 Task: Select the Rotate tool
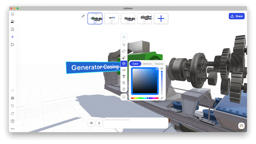point(124,51)
